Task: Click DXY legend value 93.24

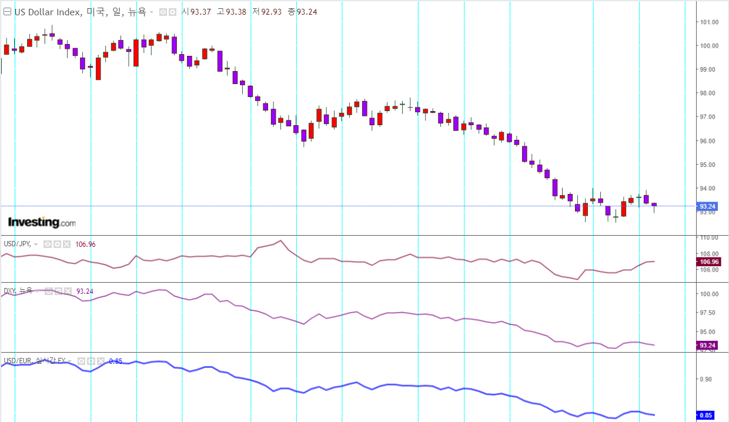Action: pos(85,292)
